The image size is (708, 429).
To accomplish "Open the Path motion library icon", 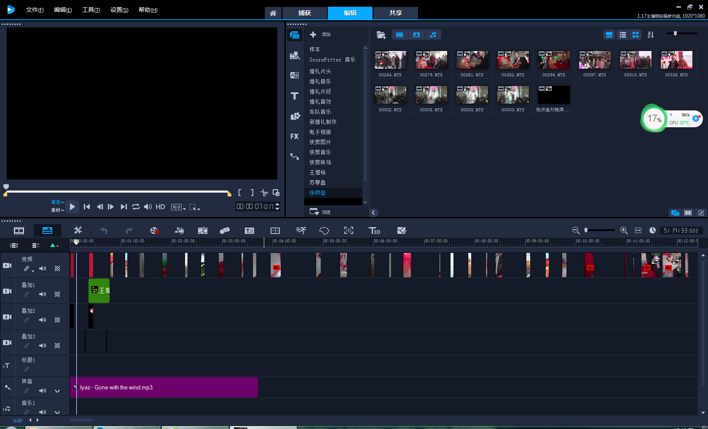I will [x=295, y=156].
